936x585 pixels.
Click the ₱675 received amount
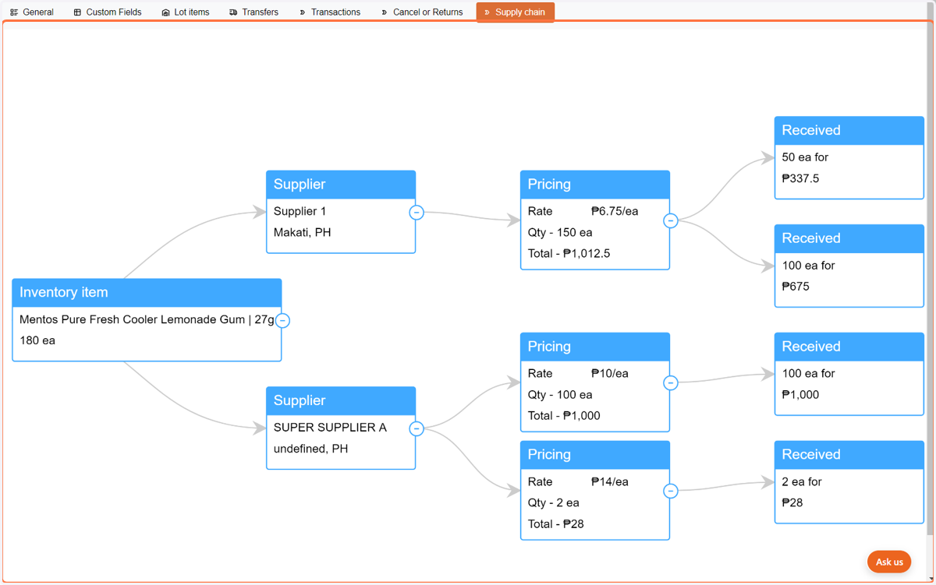(x=796, y=287)
